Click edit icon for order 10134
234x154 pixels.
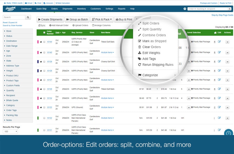click(219, 98)
